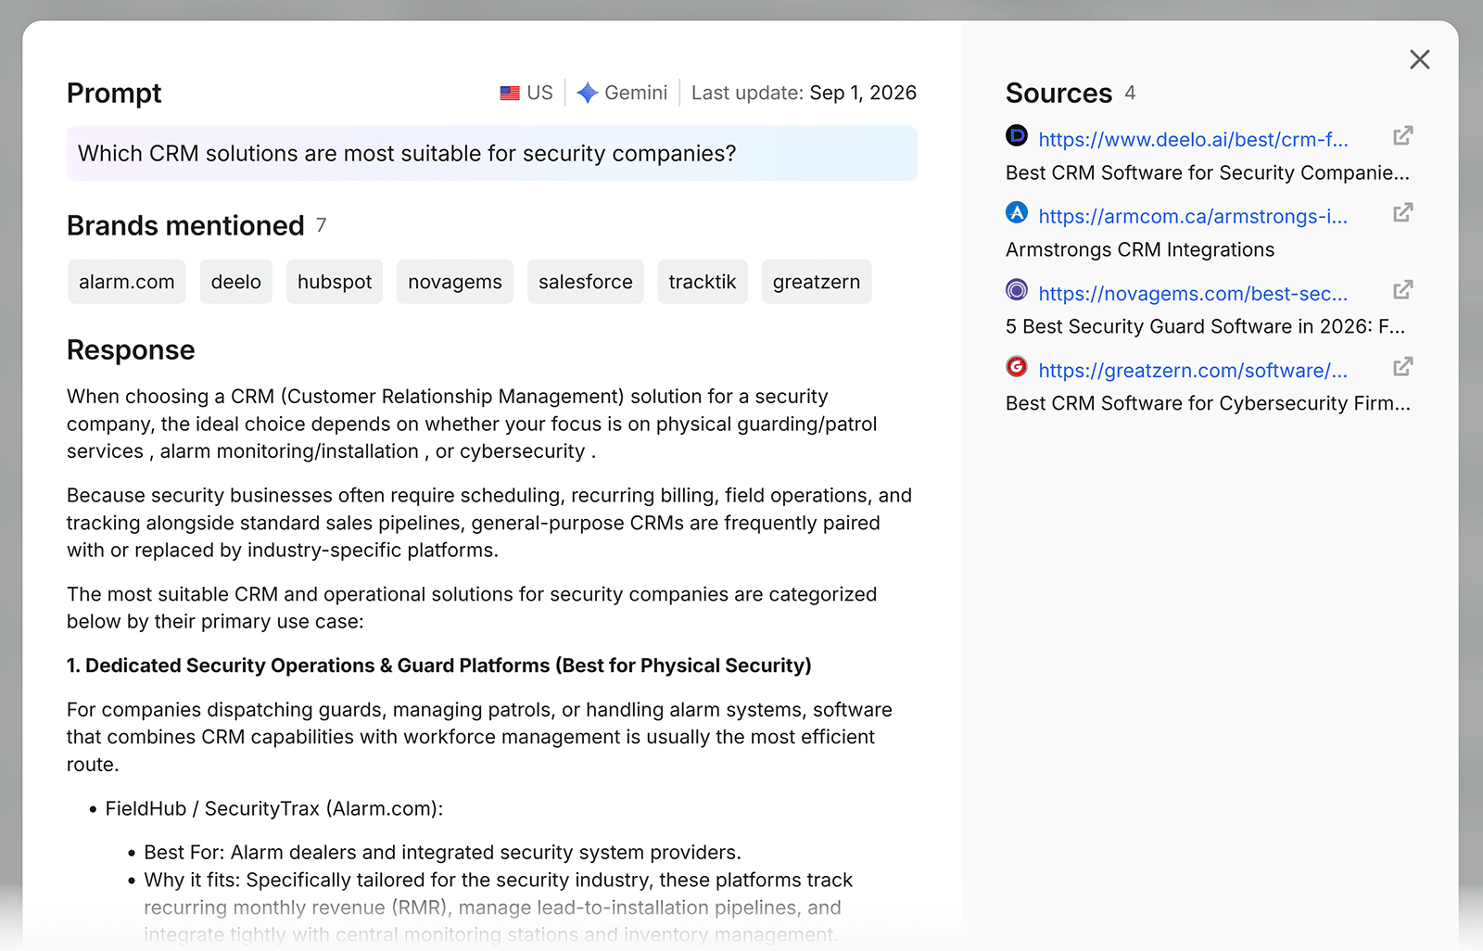Image resolution: width=1483 pixels, height=951 pixels.
Task: Click 'Armstrongs CRM Integrations' source title
Action: pos(1140,249)
